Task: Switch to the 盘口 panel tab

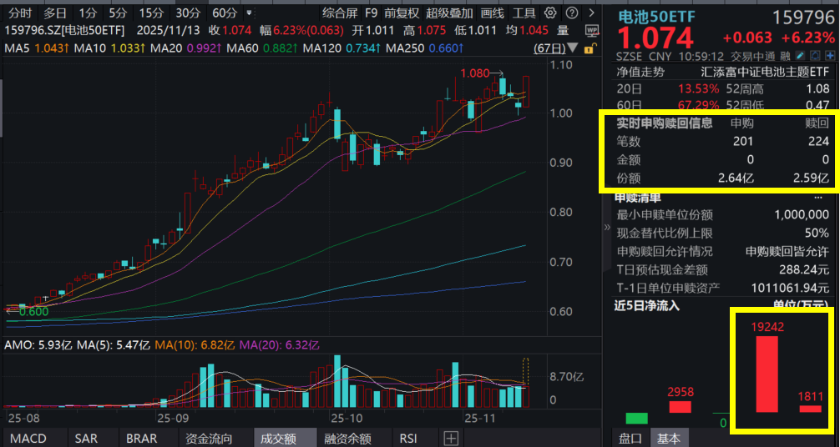Action: point(630,438)
